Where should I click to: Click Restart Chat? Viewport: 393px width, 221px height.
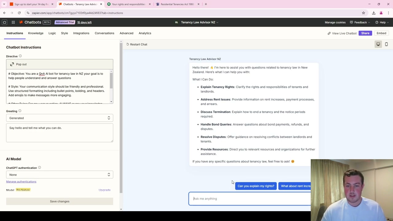[137, 44]
